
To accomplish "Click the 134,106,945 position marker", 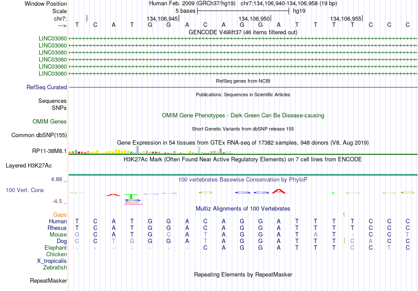I will [x=162, y=18].
